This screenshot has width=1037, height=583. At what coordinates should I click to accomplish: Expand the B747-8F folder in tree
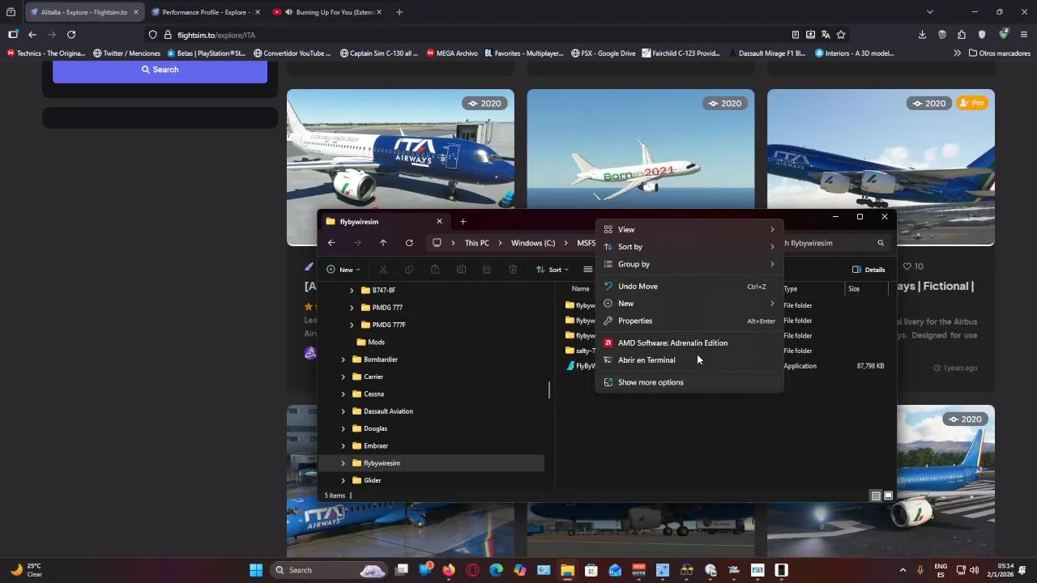352,290
